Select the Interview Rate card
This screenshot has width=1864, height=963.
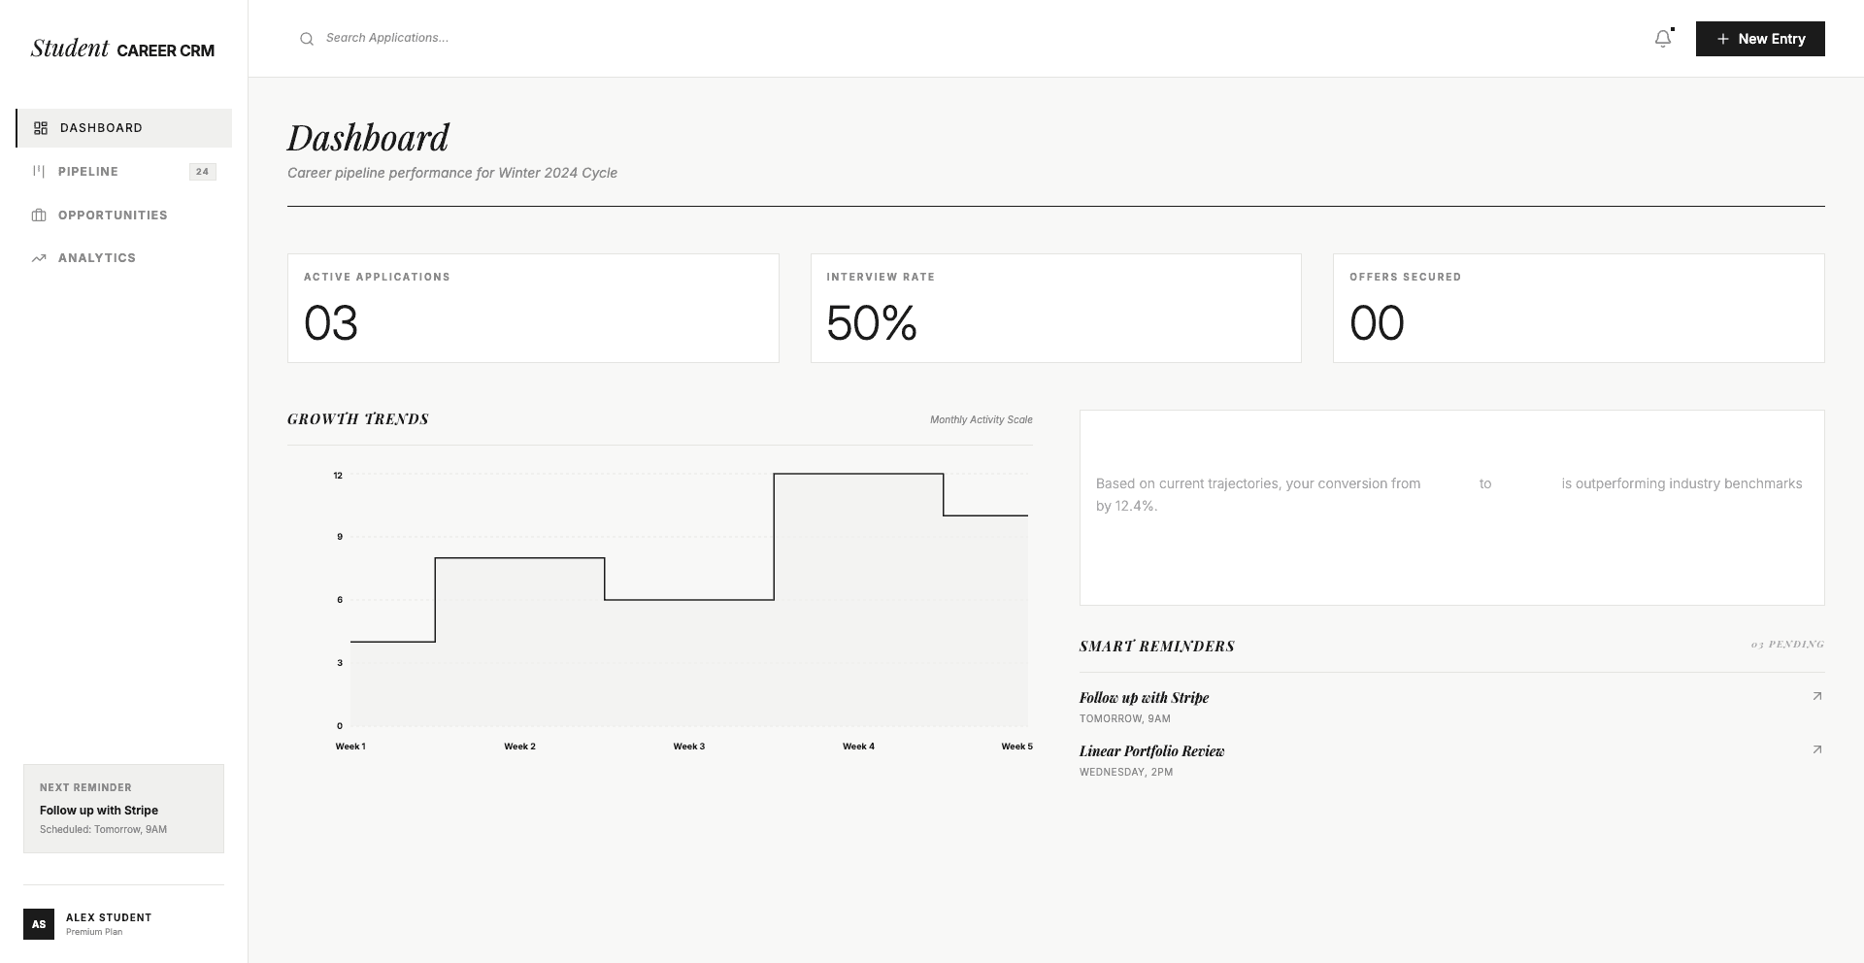pyautogui.click(x=1055, y=309)
